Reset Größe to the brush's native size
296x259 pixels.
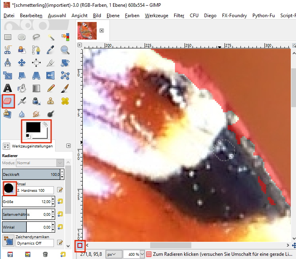click(x=60, y=201)
